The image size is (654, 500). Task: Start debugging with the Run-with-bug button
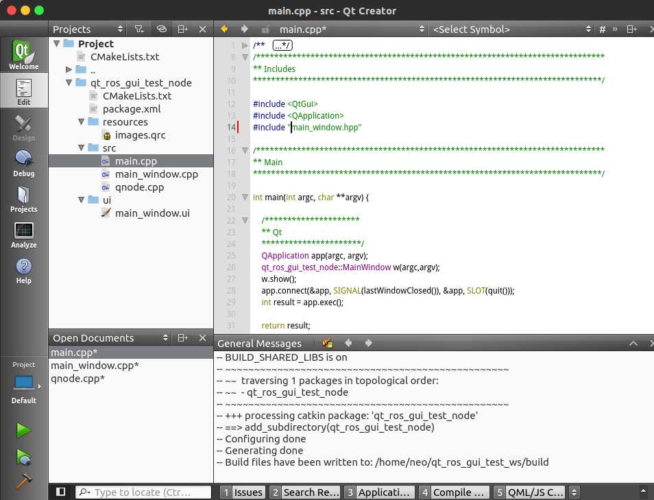pyautogui.click(x=24, y=457)
